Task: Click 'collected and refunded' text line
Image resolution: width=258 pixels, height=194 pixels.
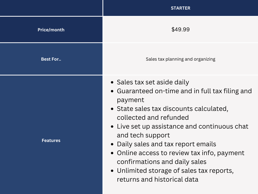Action: (153, 118)
